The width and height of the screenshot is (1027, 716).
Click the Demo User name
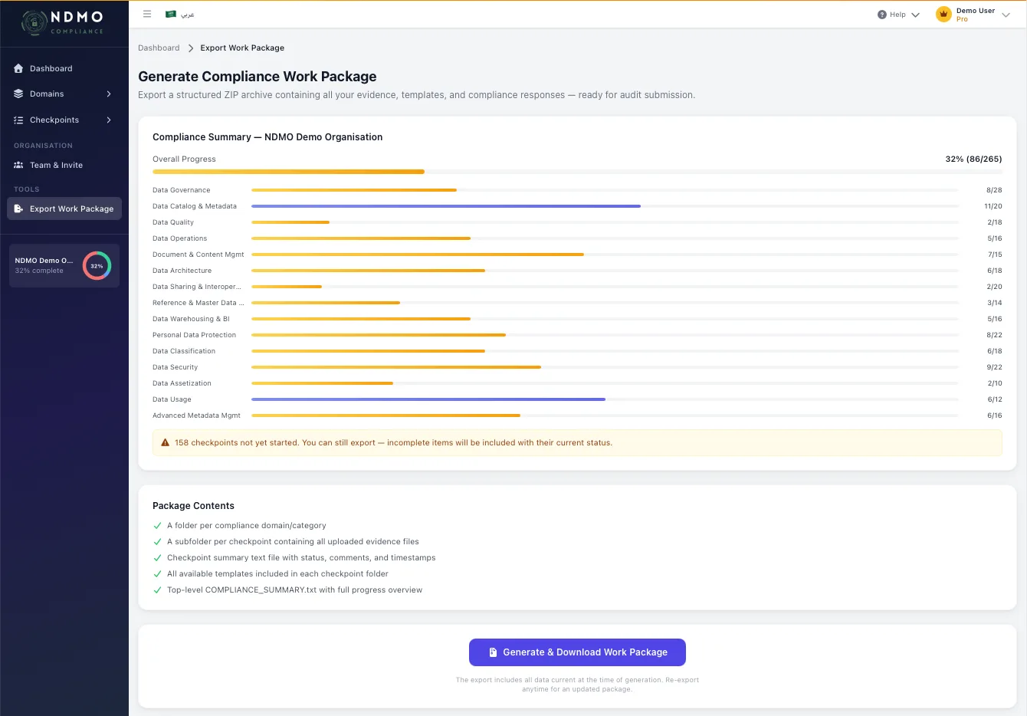pyautogui.click(x=976, y=11)
